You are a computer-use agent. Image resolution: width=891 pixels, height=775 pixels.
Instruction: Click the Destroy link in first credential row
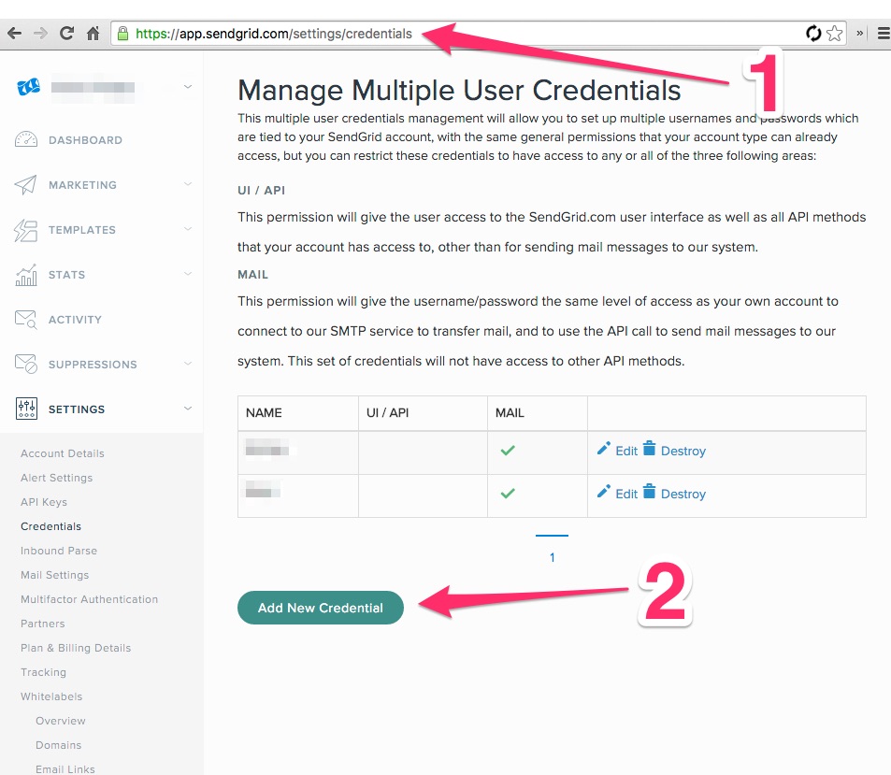[x=683, y=452]
